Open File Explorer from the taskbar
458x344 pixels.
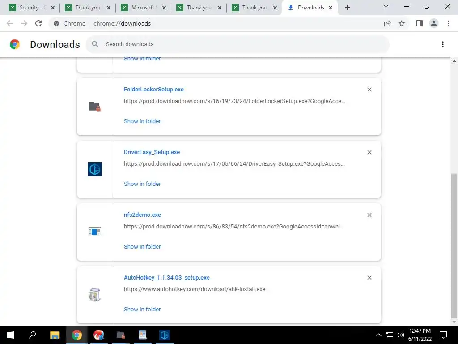(55, 335)
